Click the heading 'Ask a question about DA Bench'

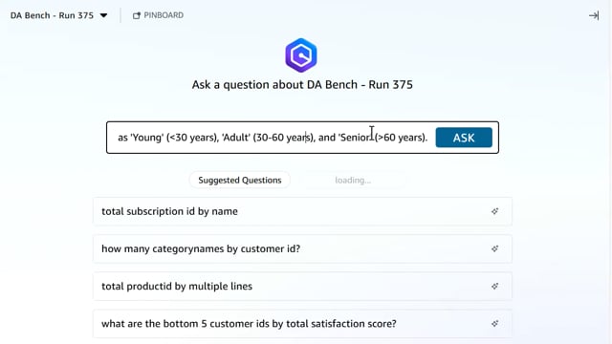coord(302,85)
